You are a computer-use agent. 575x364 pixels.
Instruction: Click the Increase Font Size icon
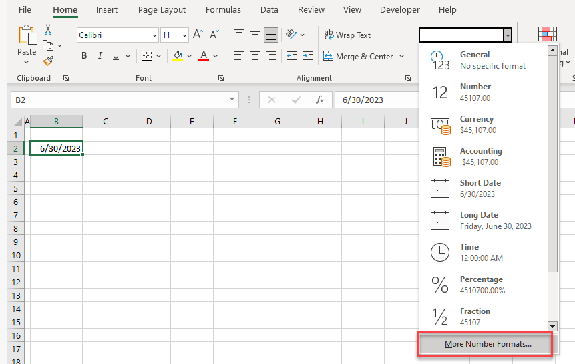coord(198,35)
